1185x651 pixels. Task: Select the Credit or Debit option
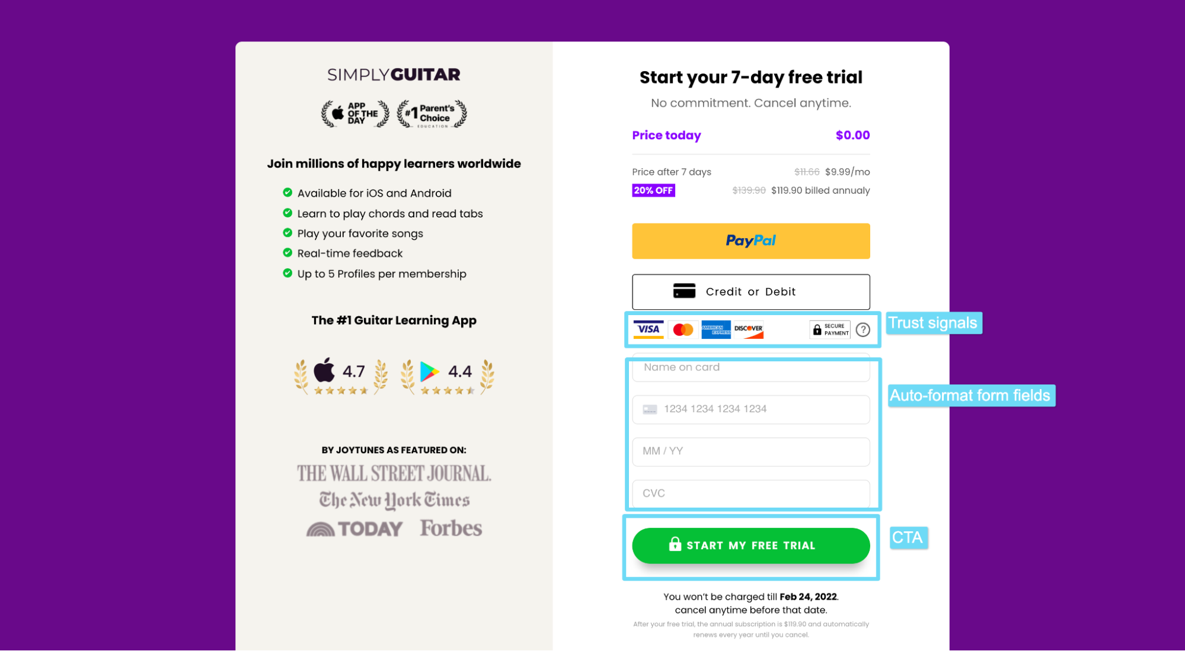(750, 291)
